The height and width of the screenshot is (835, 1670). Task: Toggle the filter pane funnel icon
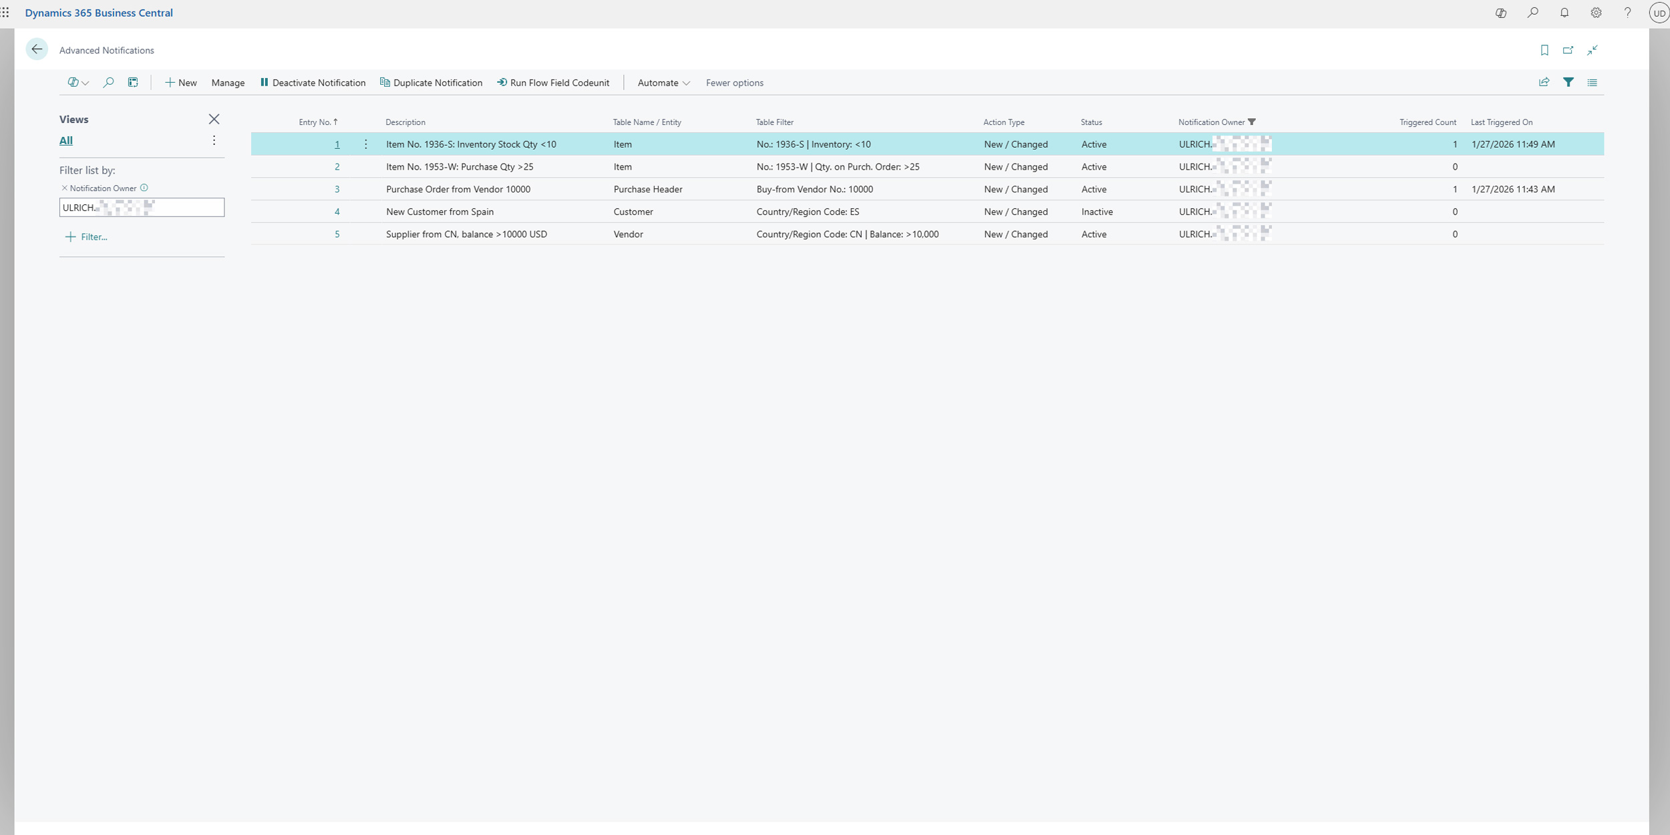click(x=1568, y=82)
